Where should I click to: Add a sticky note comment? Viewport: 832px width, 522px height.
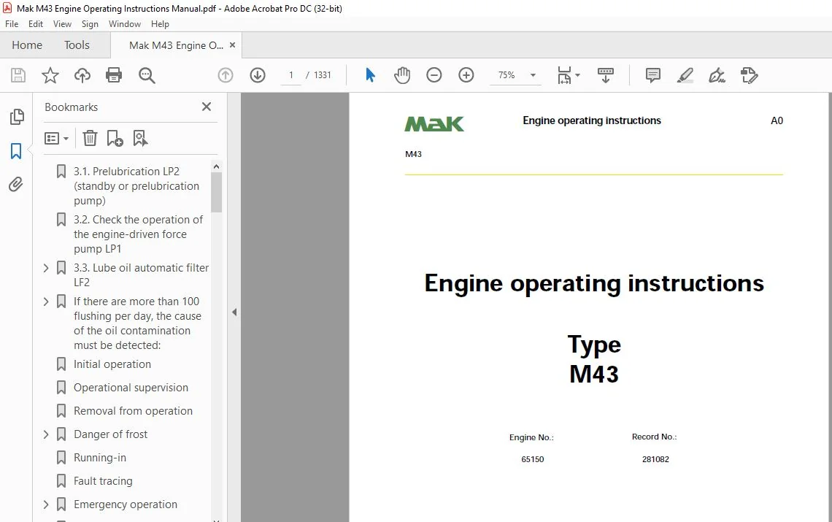coord(652,75)
